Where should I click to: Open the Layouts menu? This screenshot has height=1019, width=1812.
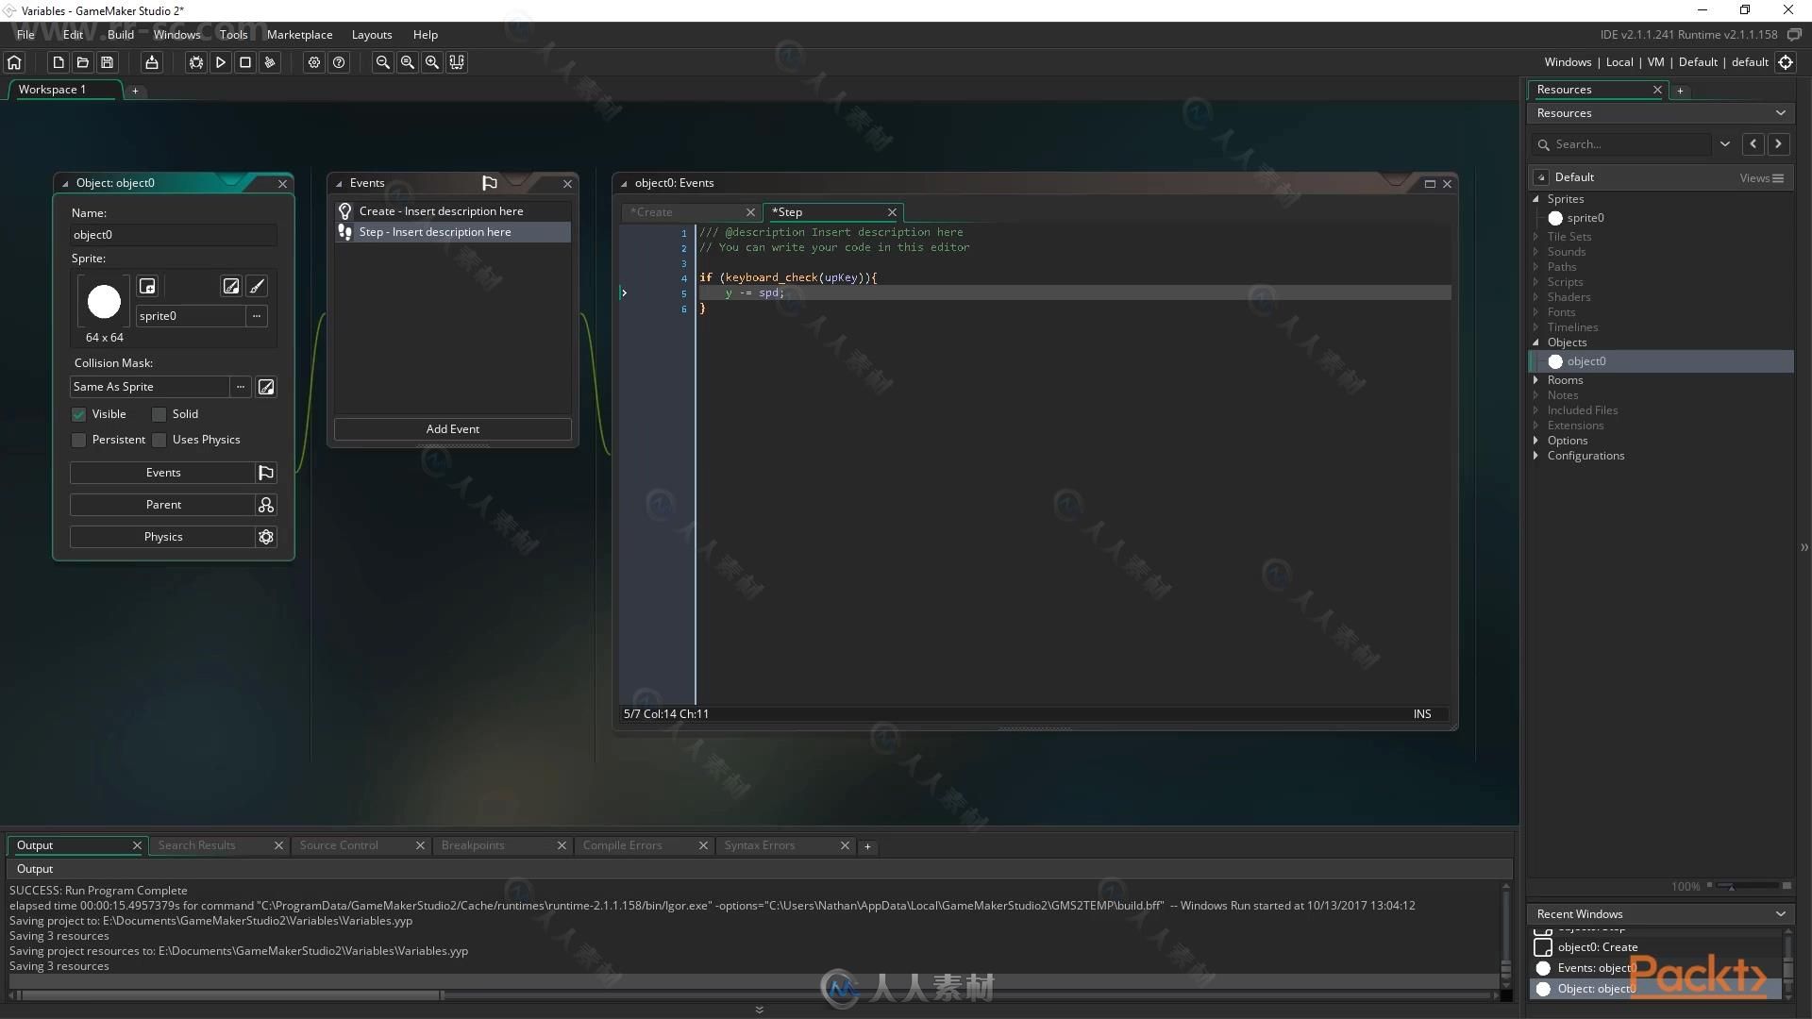click(x=372, y=35)
